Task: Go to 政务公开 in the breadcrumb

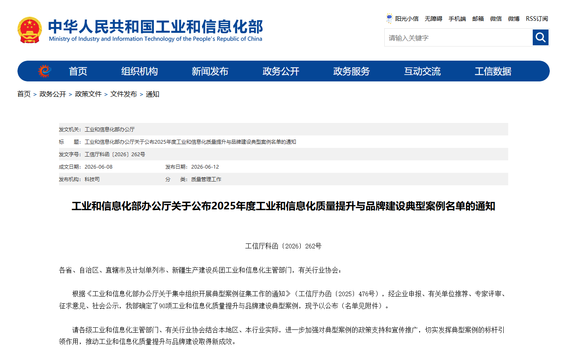Action: [53, 94]
